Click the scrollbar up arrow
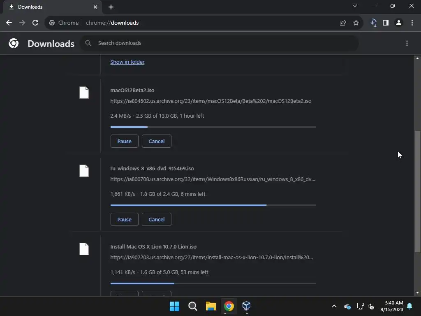 point(417,58)
